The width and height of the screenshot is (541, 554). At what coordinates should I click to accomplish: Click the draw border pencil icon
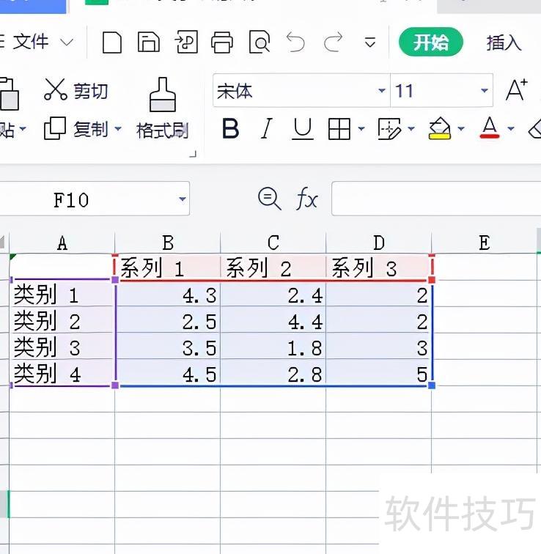pos(389,129)
